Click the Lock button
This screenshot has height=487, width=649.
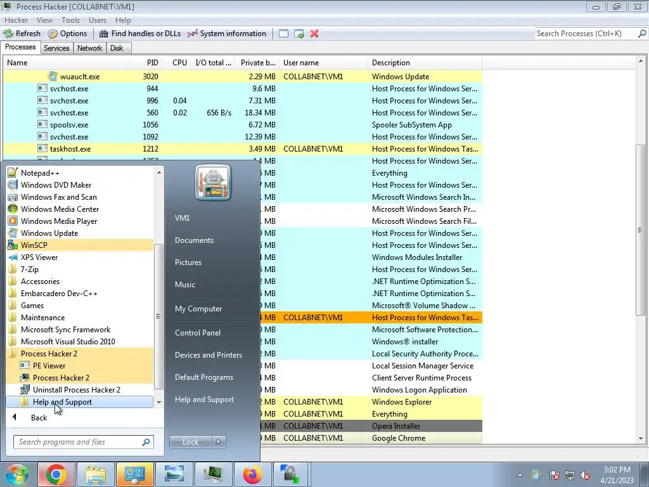coord(190,442)
